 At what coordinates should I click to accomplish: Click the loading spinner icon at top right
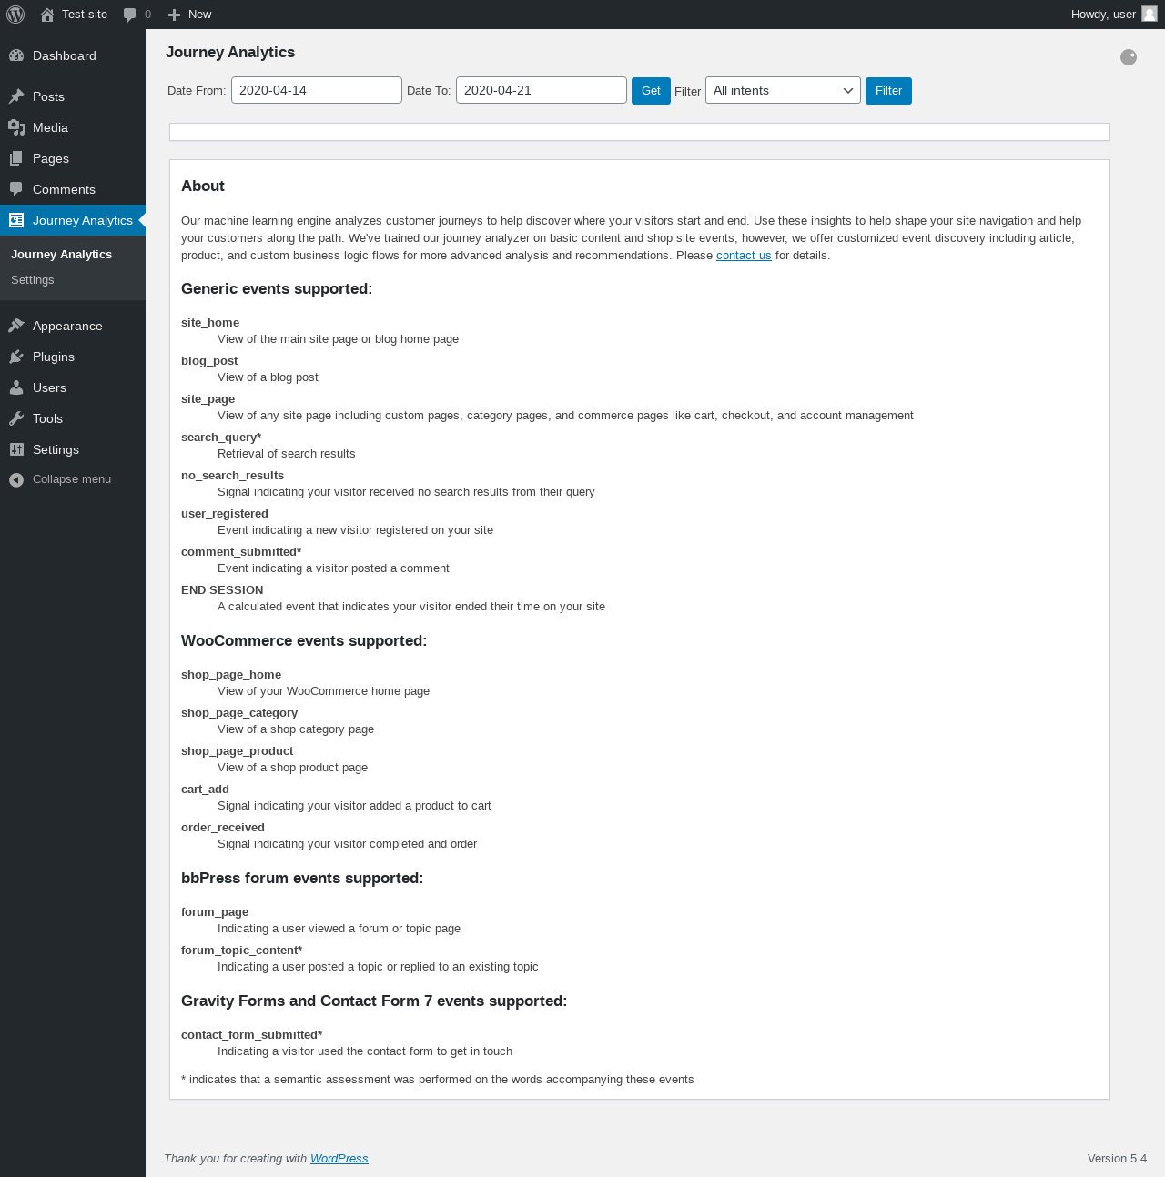tap(1129, 57)
